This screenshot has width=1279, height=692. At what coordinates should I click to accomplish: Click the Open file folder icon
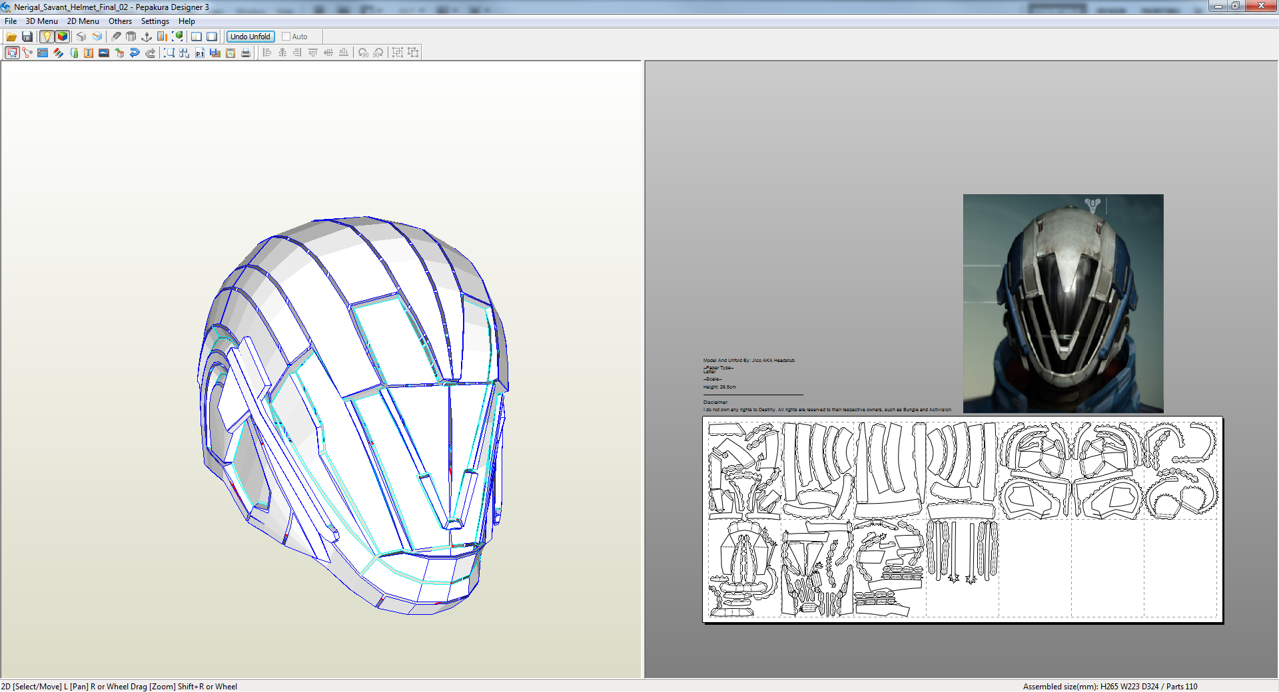click(11, 37)
